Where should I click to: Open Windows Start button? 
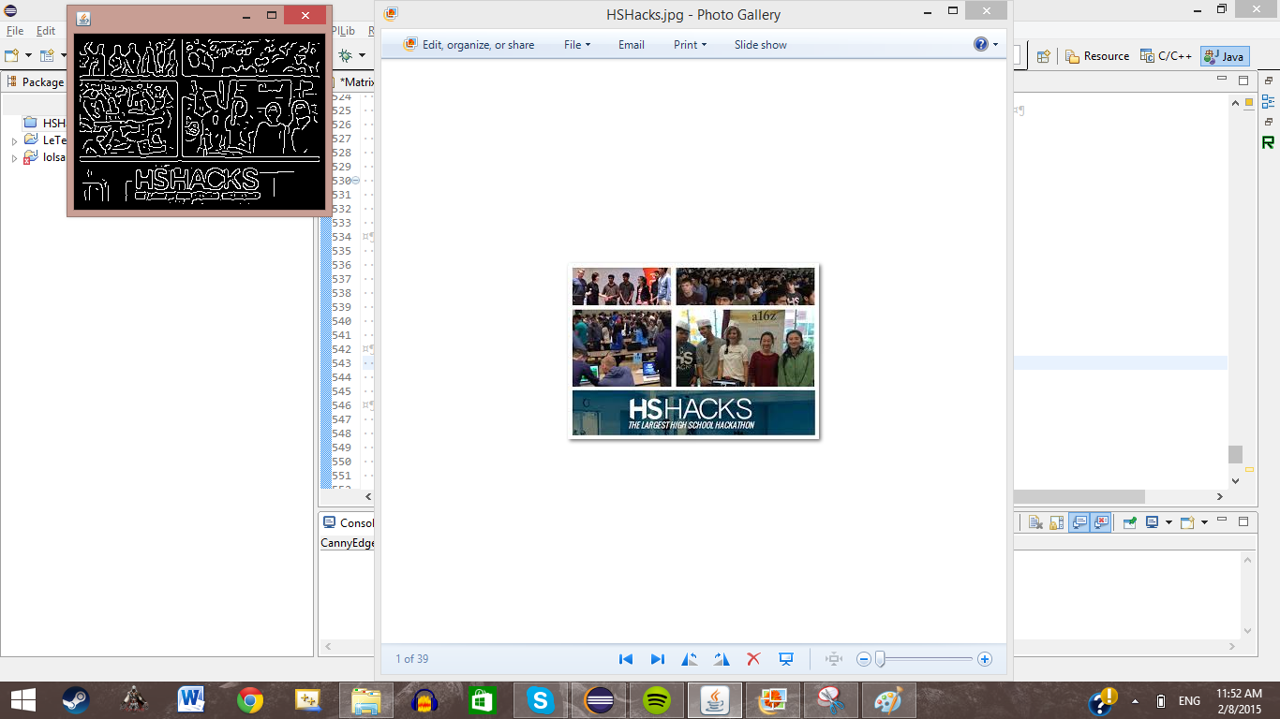tap(22, 700)
